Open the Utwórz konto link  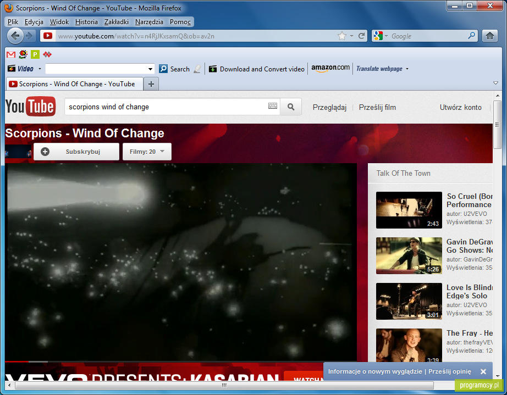pos(460,108)
